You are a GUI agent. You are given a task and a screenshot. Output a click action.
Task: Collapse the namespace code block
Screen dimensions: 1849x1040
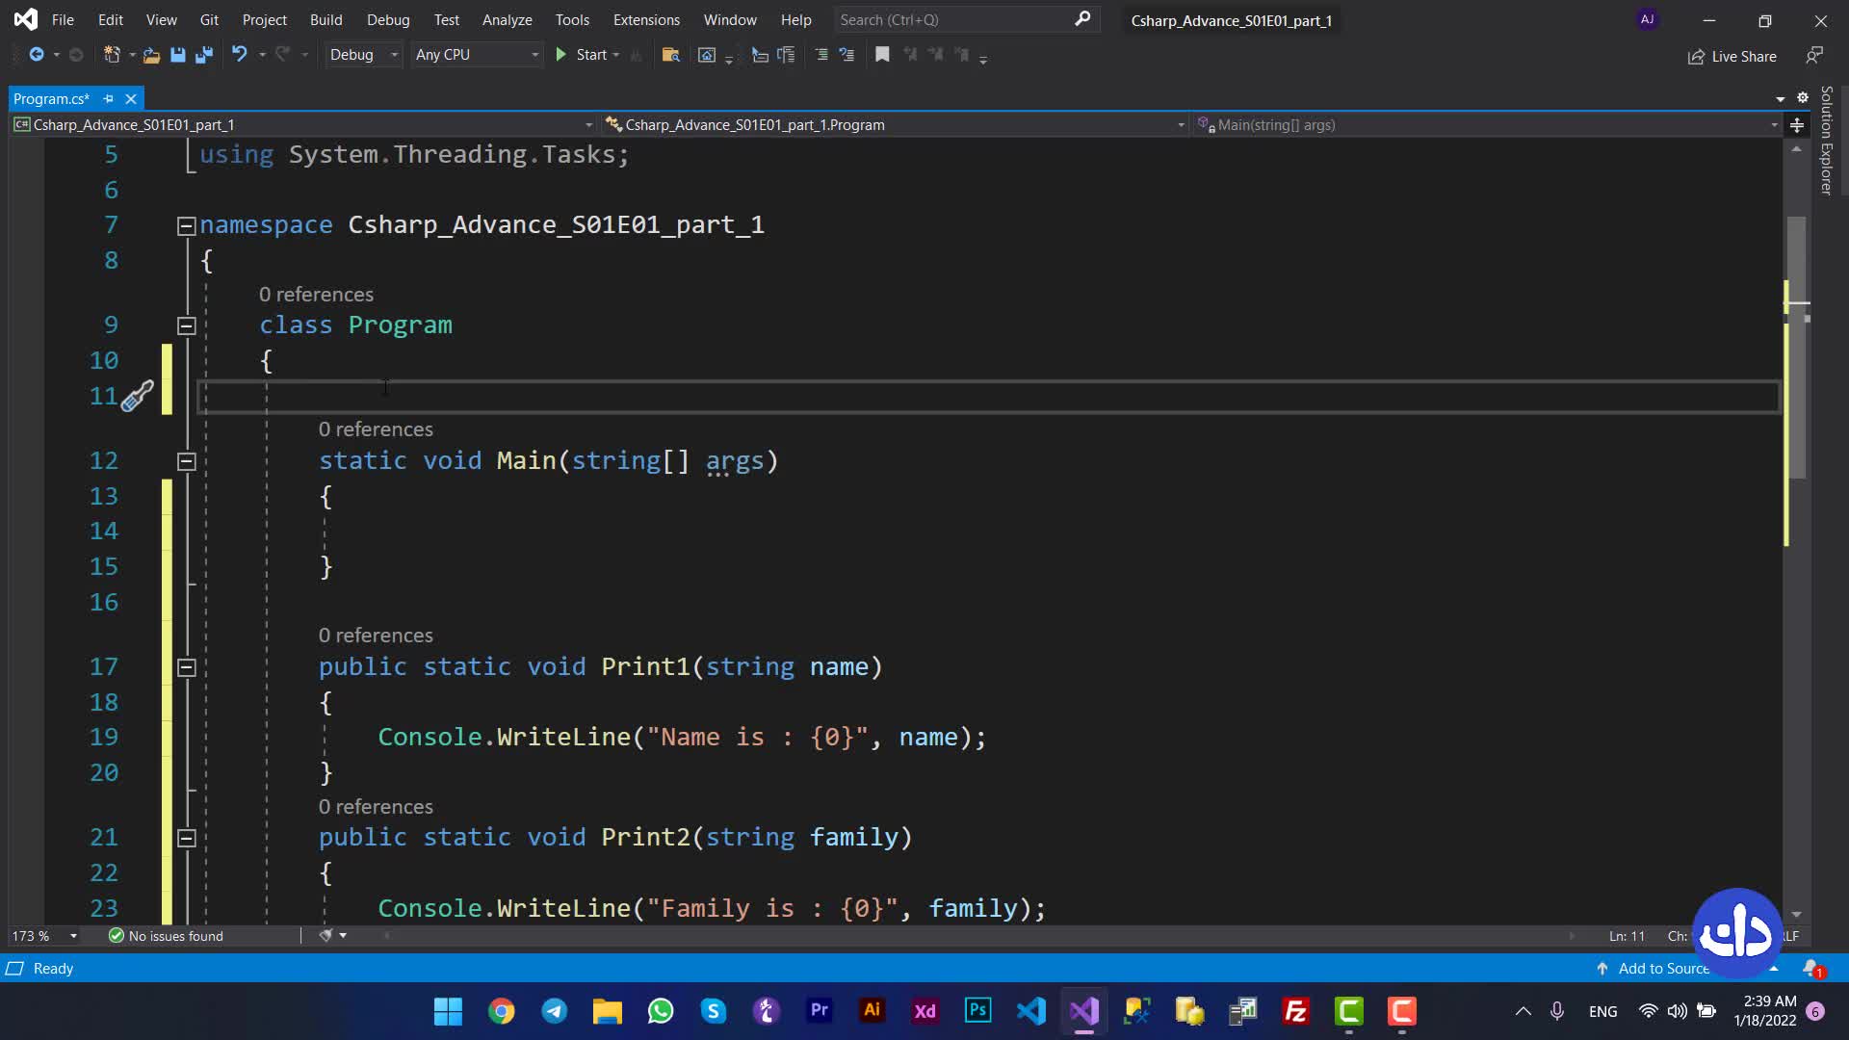[x=187, y=226]
